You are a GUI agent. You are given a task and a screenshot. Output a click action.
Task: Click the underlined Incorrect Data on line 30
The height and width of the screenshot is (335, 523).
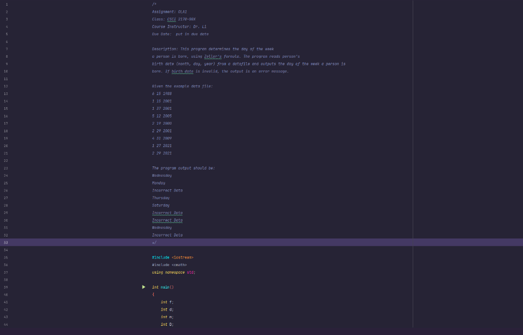(167, 220)
